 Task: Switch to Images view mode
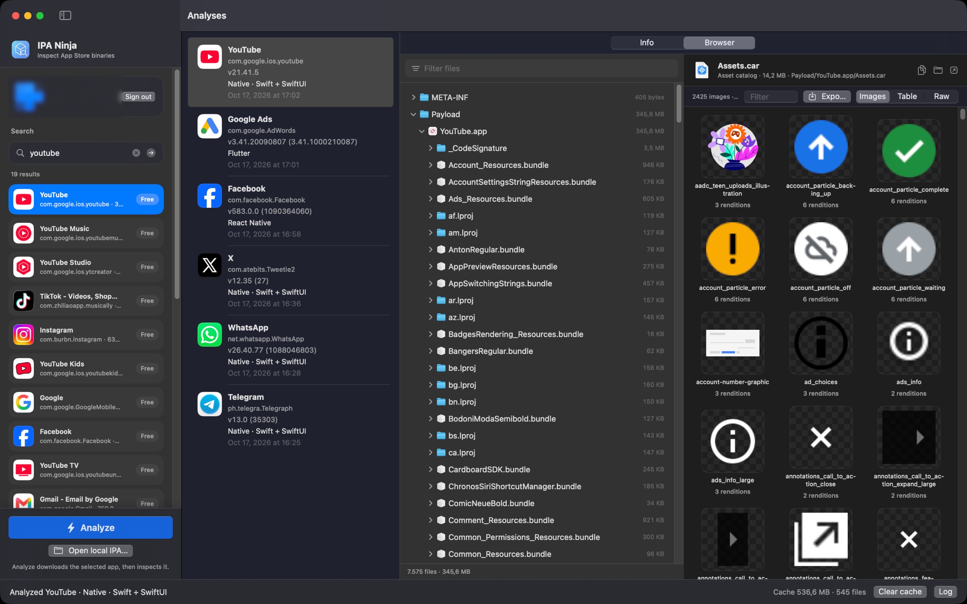[872, 96]
